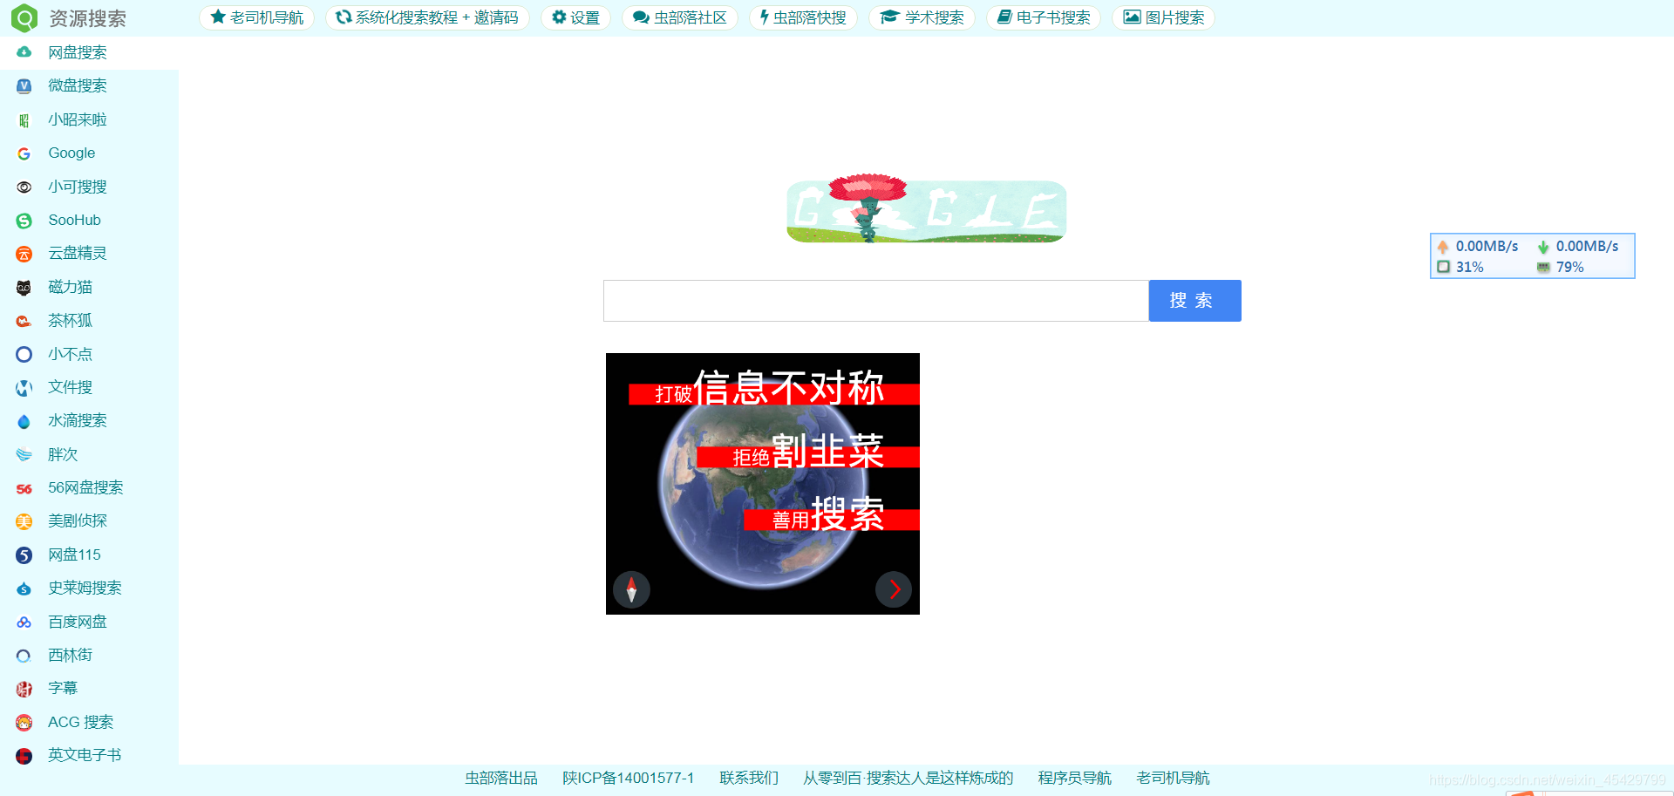Click the 资源搜索 logo icon
1674x796 pixels.
(x=24, y=17)
